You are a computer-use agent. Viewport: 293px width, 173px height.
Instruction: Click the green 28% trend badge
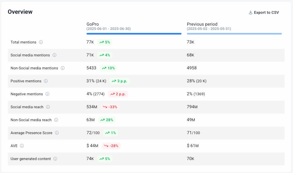(107, 120)
